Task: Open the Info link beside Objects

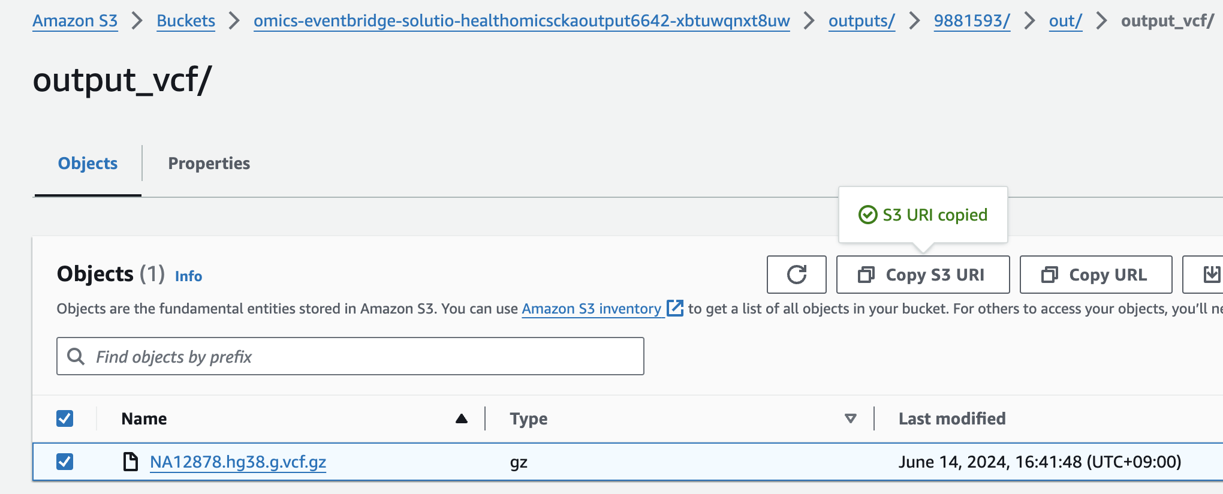Action: tap(188, 276)
